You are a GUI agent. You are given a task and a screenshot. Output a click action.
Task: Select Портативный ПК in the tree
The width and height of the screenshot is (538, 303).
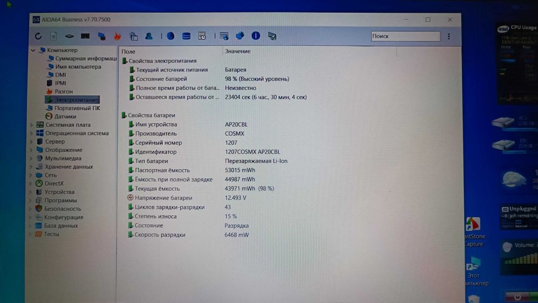click(73, 108)
